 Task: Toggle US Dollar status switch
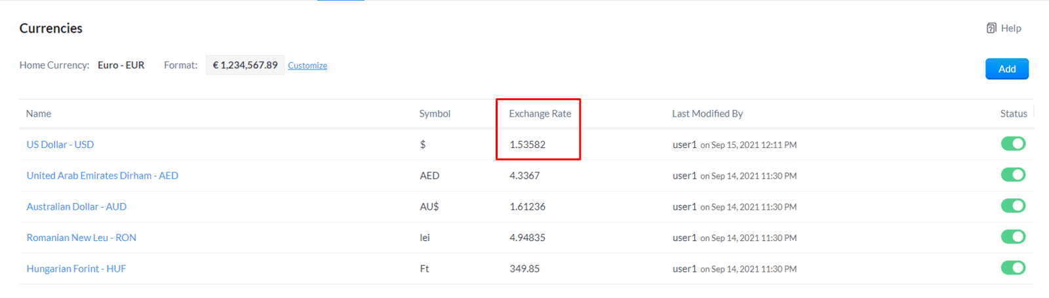click(1013, 143)
